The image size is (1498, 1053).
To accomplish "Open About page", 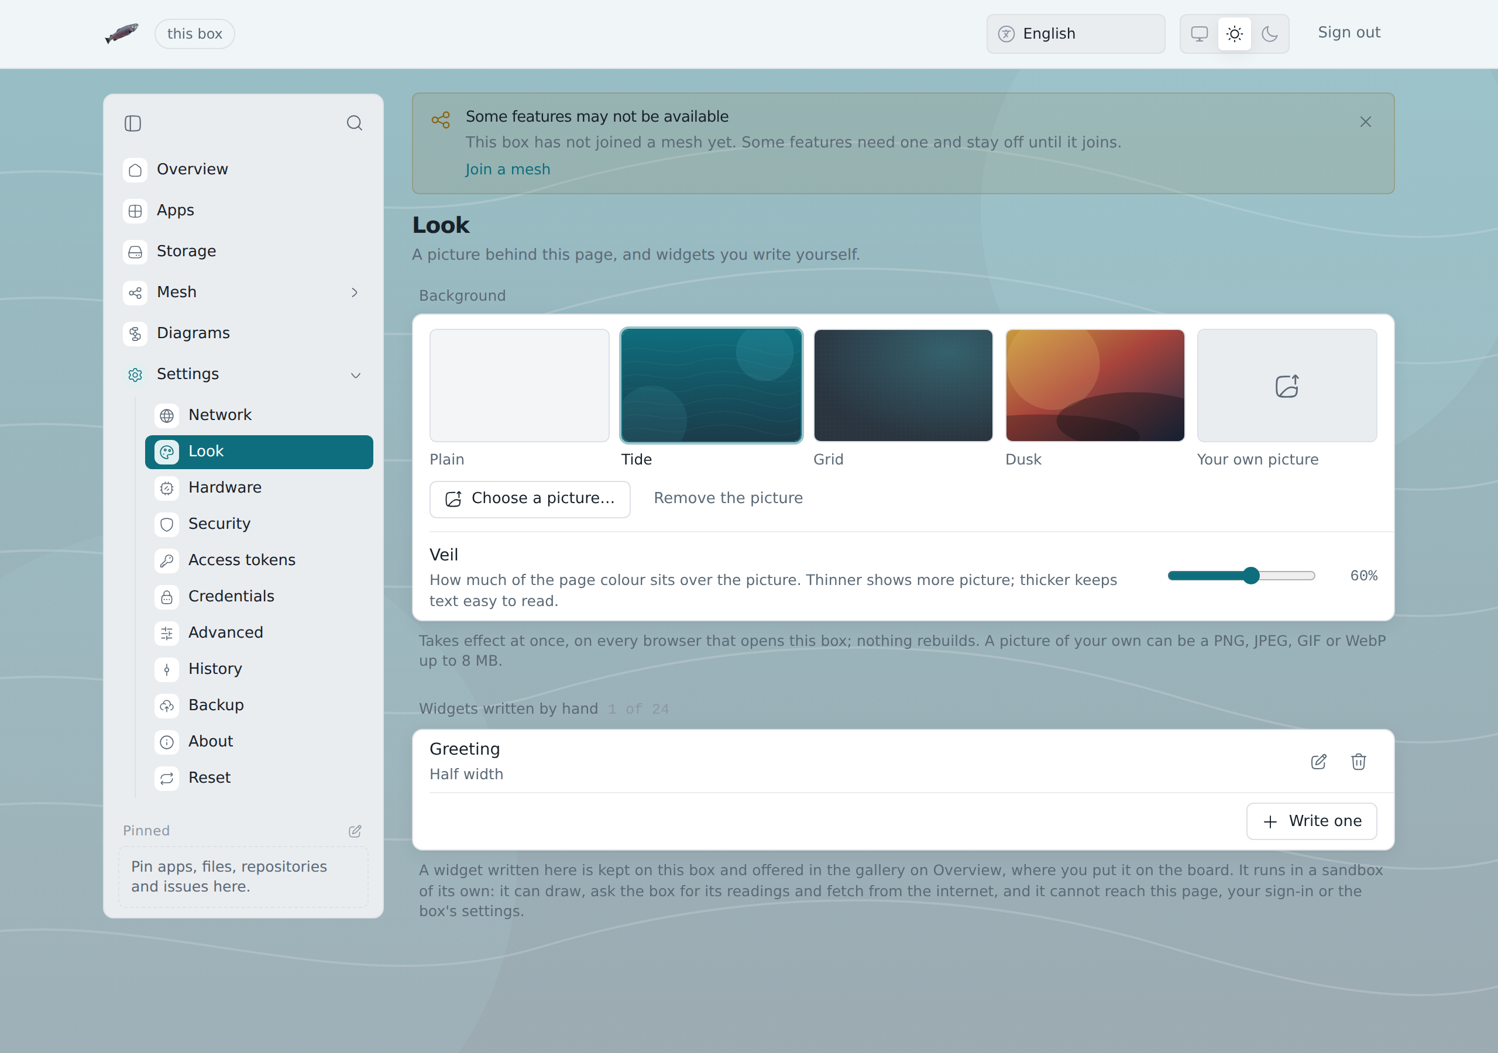I will (259, 741).
